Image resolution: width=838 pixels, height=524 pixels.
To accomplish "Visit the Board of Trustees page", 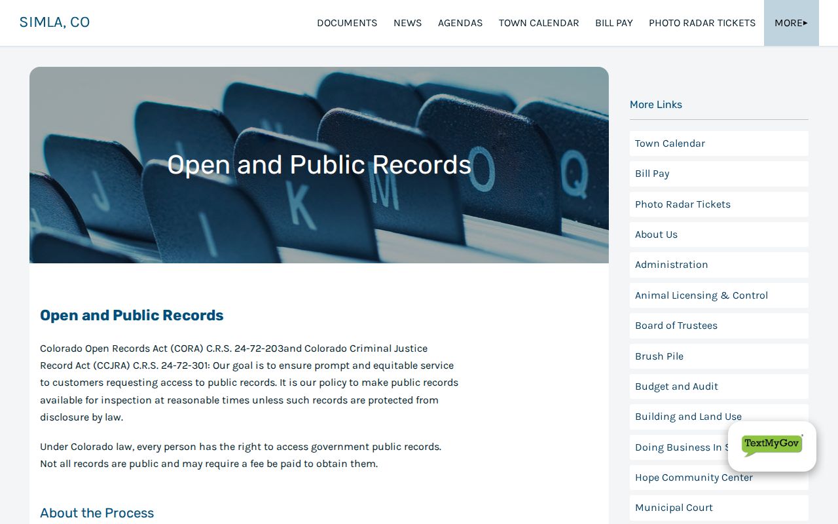I will click(x=719, y=326).
